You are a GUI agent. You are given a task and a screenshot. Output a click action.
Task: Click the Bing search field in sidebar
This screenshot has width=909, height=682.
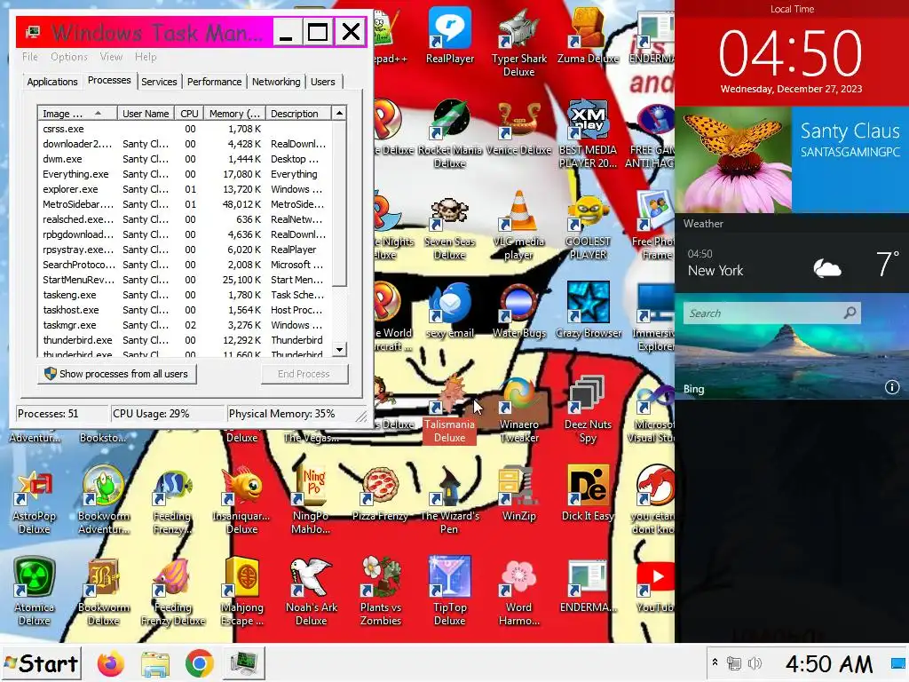pyautogui.click(x=771, y=313)
